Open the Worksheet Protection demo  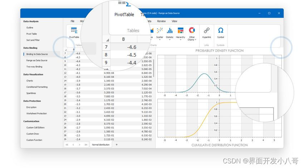(36, 114)
